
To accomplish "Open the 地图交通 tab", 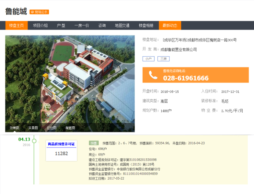I will tap(122, 25).
